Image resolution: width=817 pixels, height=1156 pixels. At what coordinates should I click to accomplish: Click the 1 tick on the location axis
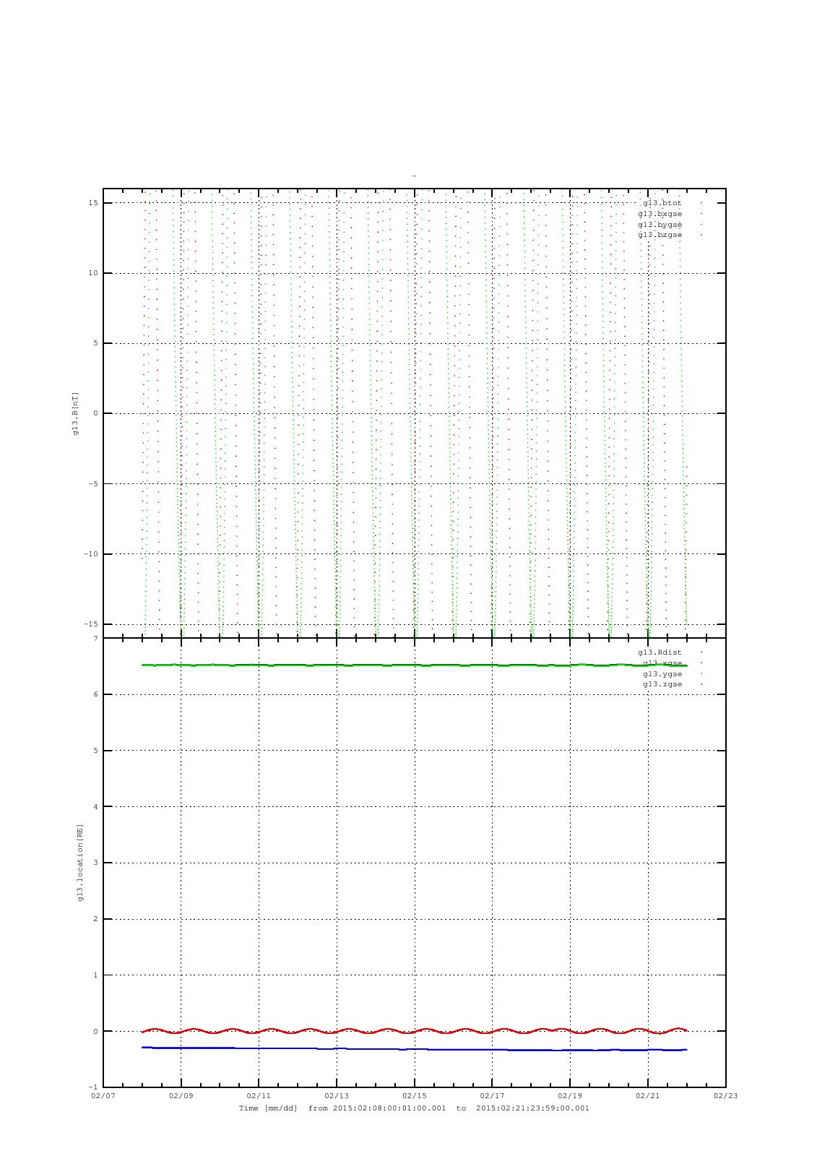[x=95, y=975]
